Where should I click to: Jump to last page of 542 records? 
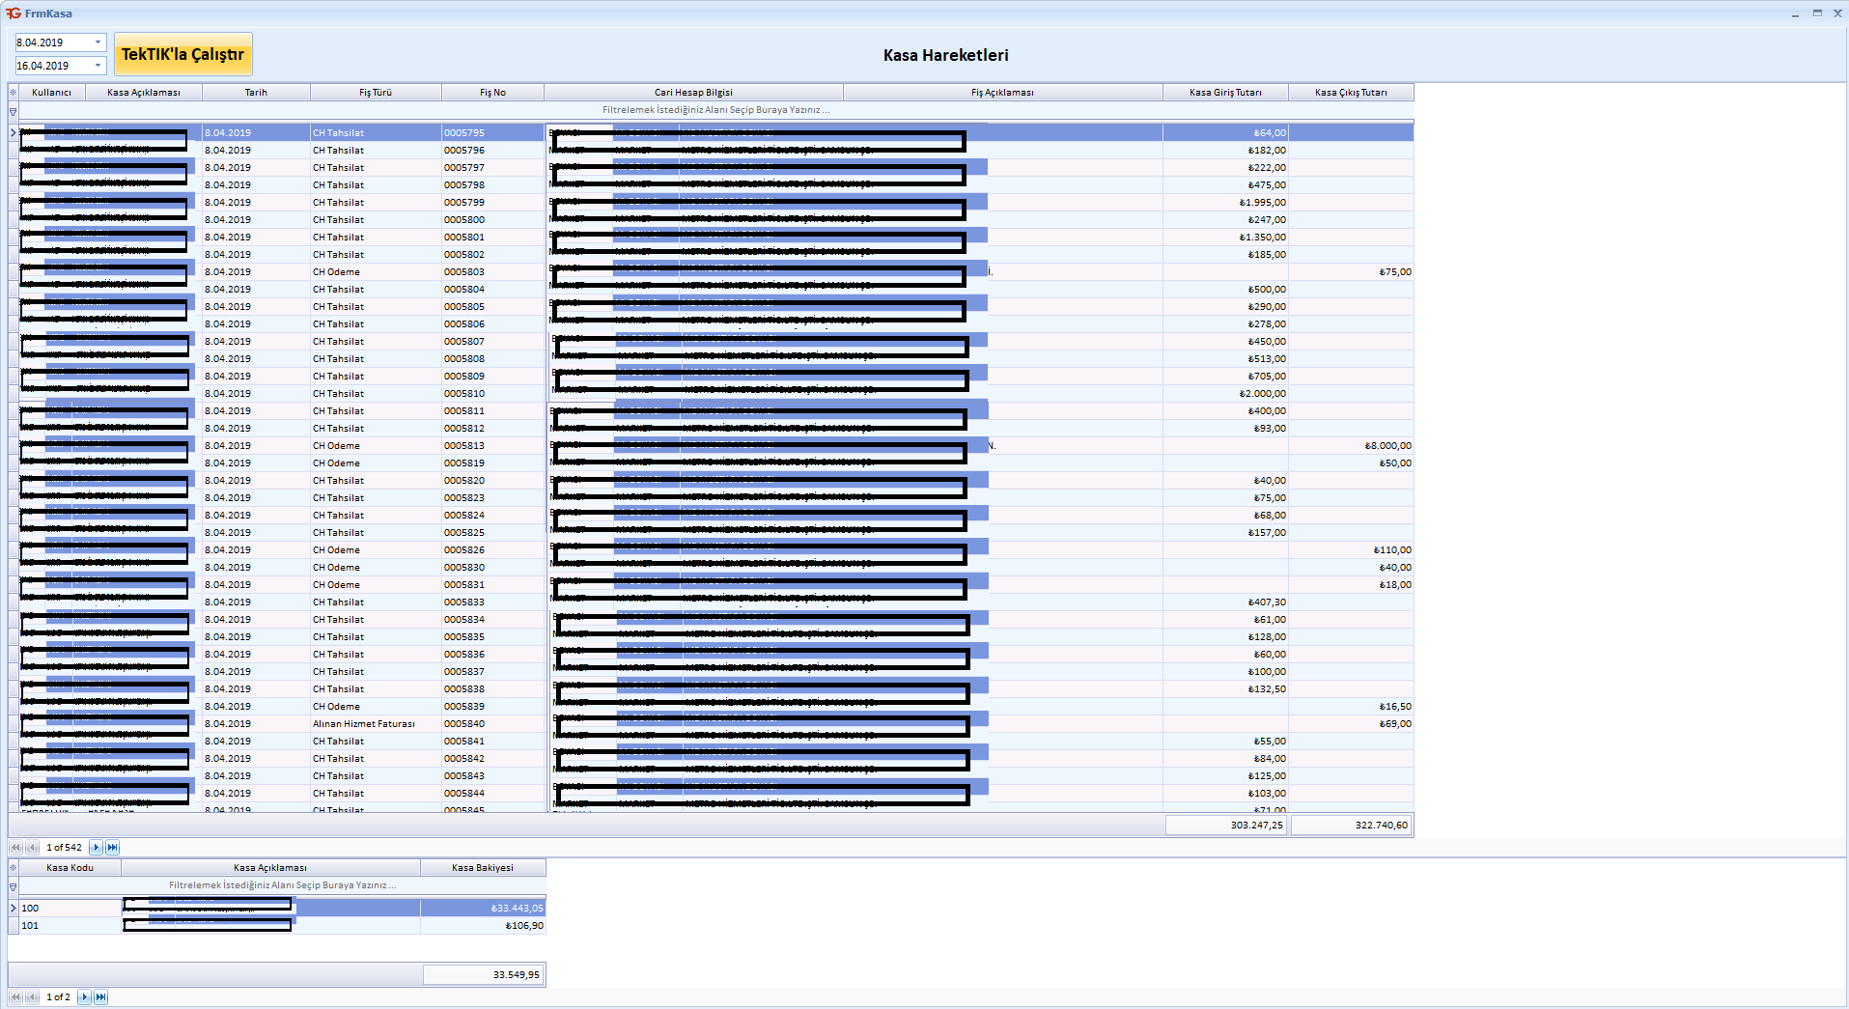point(112,848)
